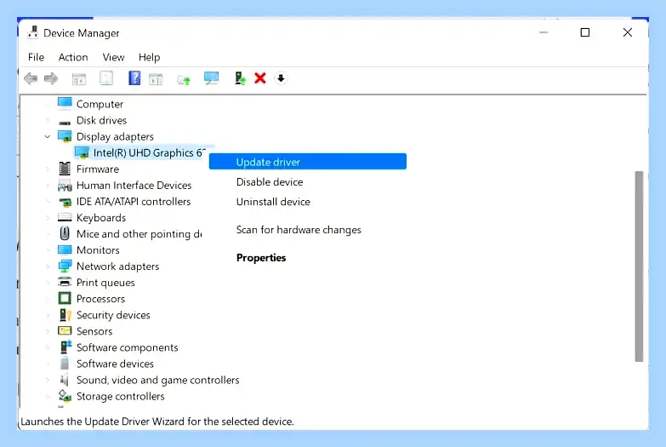The image size is (666, 447).
Task: Click the Show/Hide Console Tree toolbar icon
Action: 79,78
